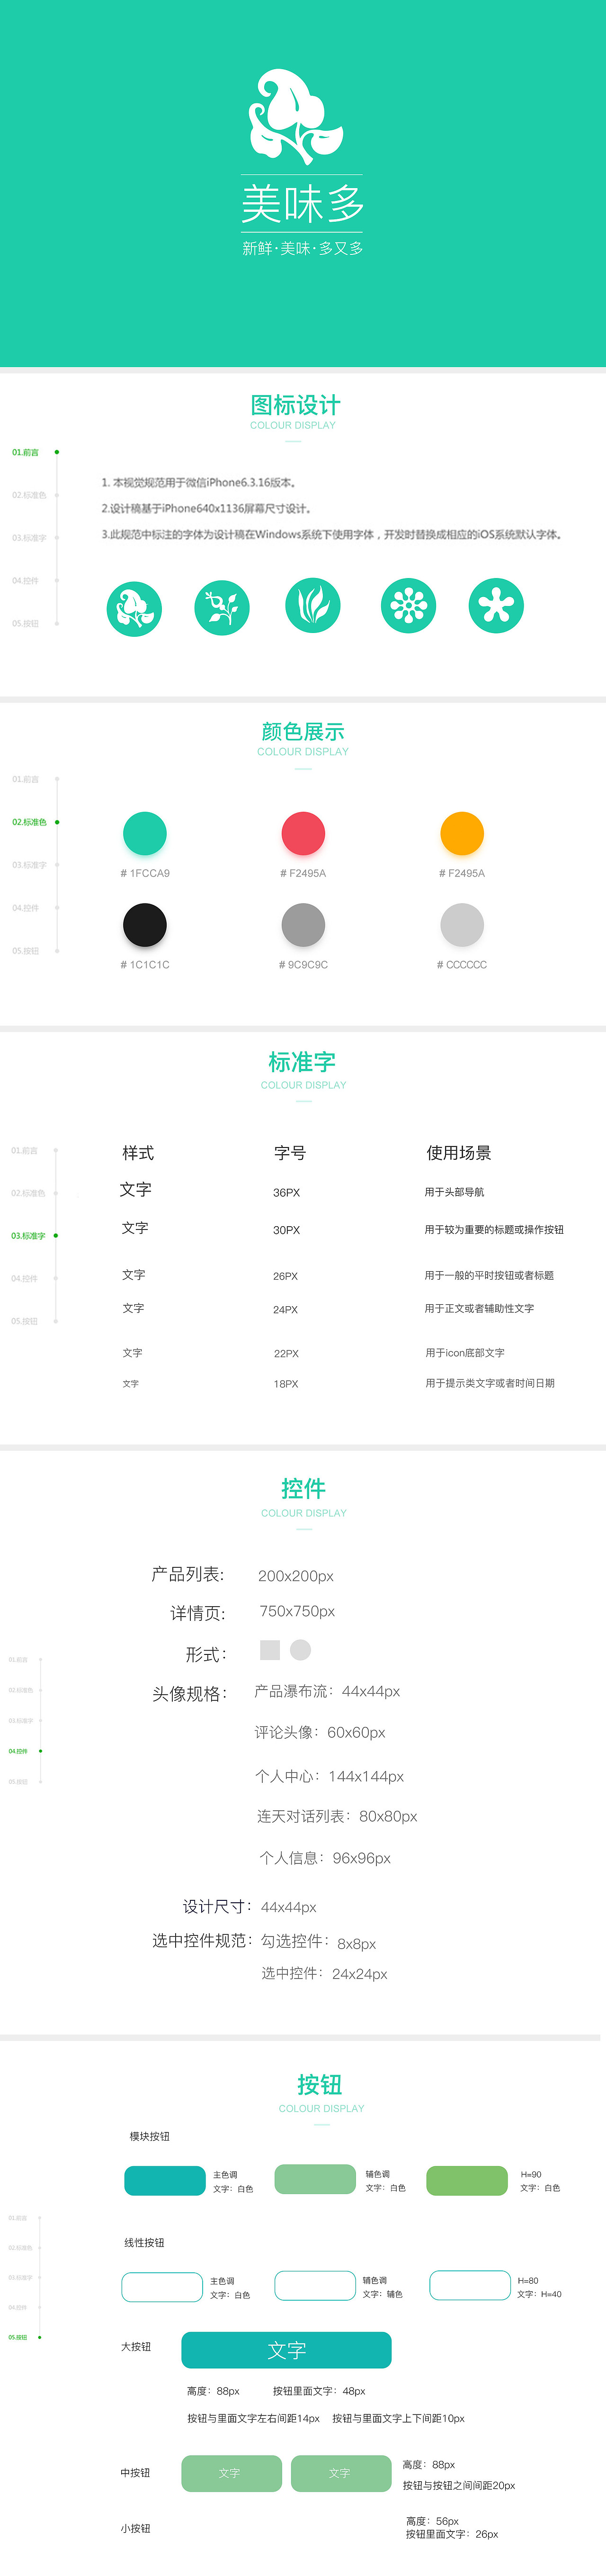Click the light green 辅色调 module button

[x=315, y=2180]
